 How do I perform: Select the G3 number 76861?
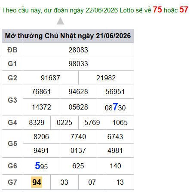click(x=41, y=91)
